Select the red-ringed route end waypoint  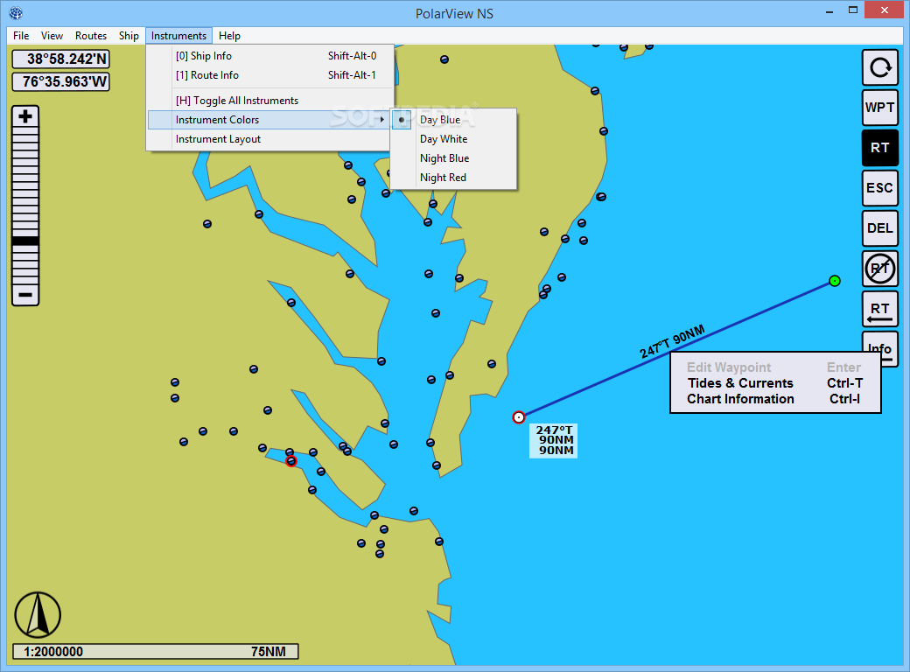coord(519,417)
